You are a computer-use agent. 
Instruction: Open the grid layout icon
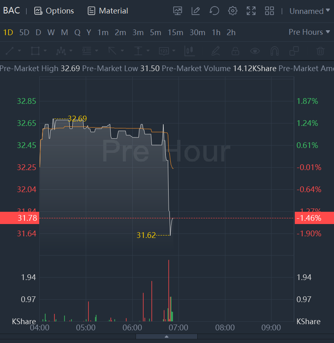click(269, 11)
